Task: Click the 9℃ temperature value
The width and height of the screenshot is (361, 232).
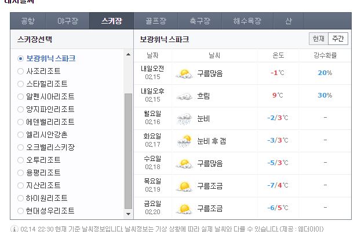Action: tap(278, 95)
